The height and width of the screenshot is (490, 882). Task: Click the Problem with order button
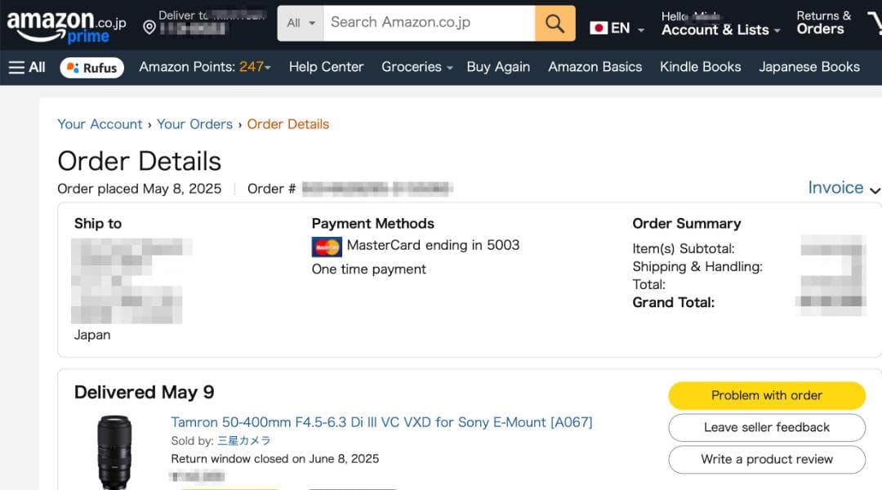point(766,395)
